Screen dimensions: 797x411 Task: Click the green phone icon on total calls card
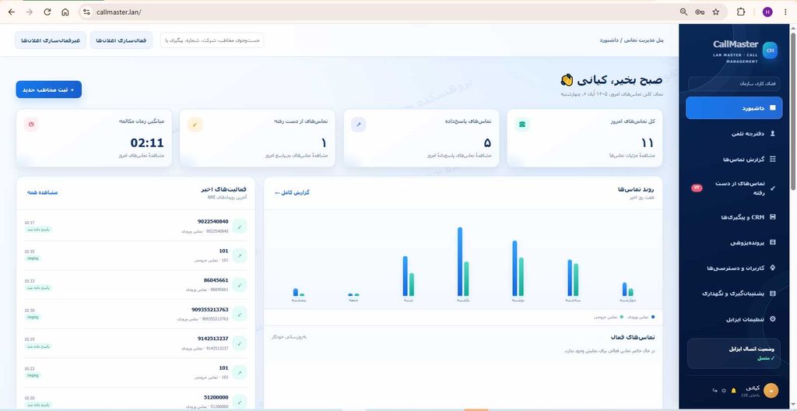click(x=522, y=124)
